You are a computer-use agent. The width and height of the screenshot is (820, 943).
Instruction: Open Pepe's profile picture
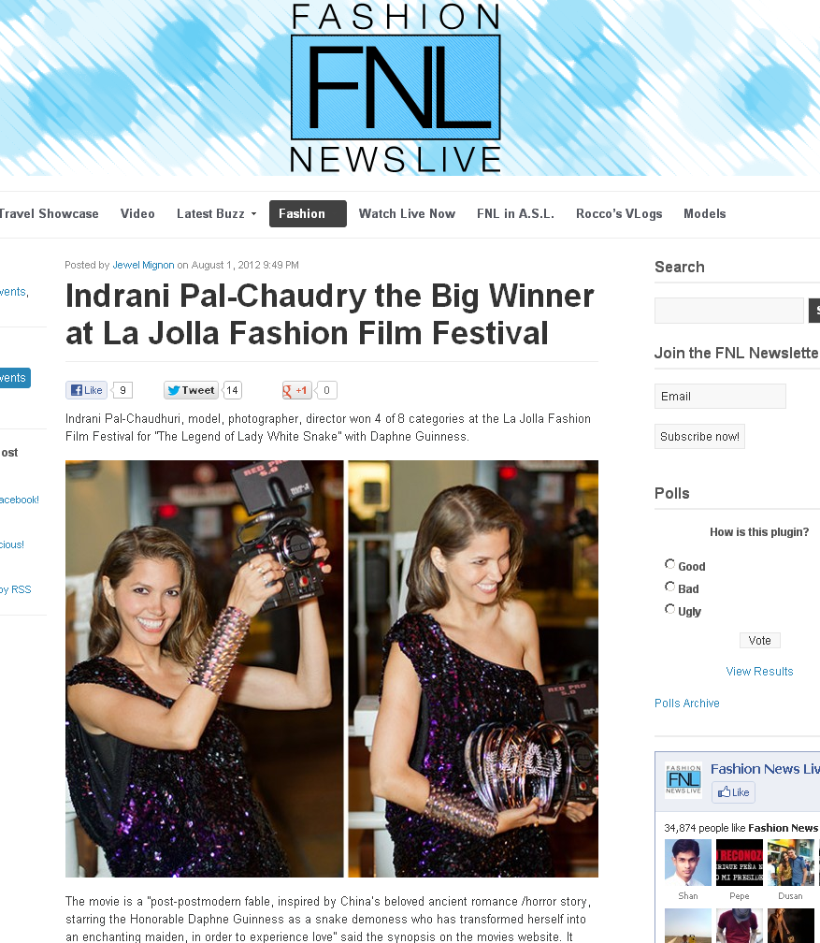(739, 863)
